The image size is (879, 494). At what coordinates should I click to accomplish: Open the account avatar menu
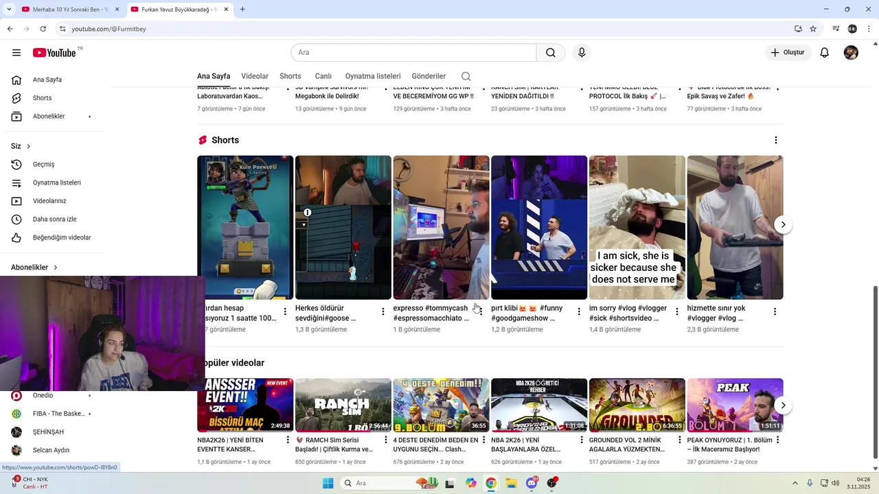[851, 53]
